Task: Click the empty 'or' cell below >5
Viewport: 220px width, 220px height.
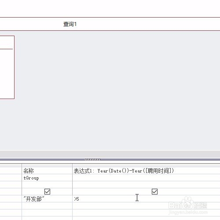Action: tap(146, 206)
